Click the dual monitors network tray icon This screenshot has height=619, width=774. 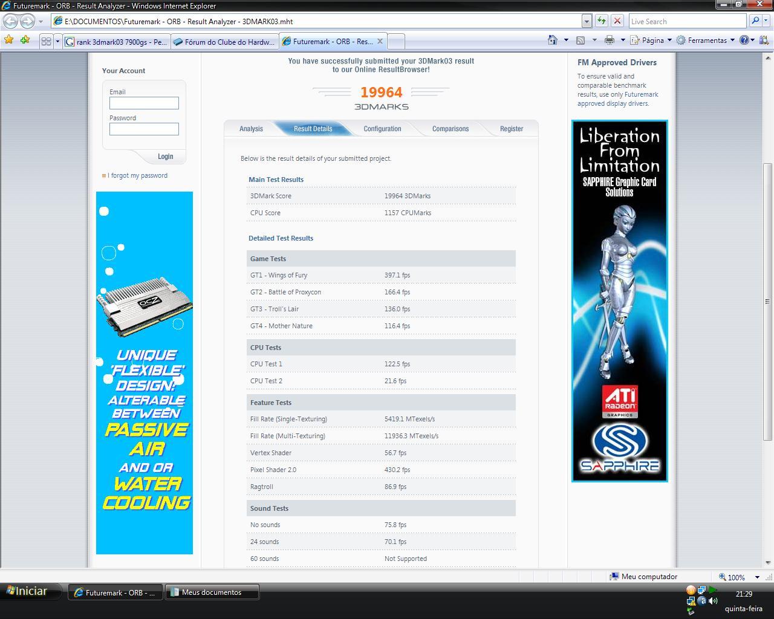tap(702, 590)
